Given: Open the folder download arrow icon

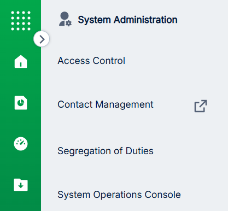Looking at the screenshot, I should pyautogui.click(x=21, y=185).
